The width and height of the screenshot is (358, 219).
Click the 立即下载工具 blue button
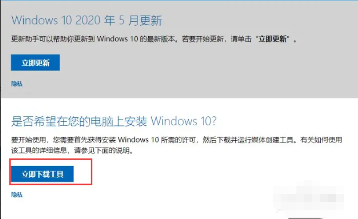click(42, 174)
